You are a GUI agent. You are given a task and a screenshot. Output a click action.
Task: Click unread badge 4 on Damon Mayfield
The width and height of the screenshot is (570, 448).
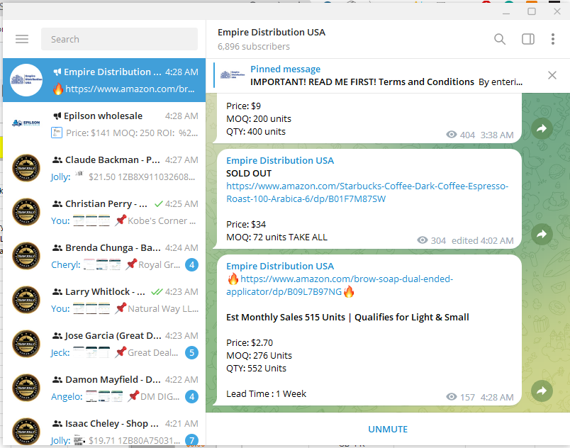(x=191, y=396)
